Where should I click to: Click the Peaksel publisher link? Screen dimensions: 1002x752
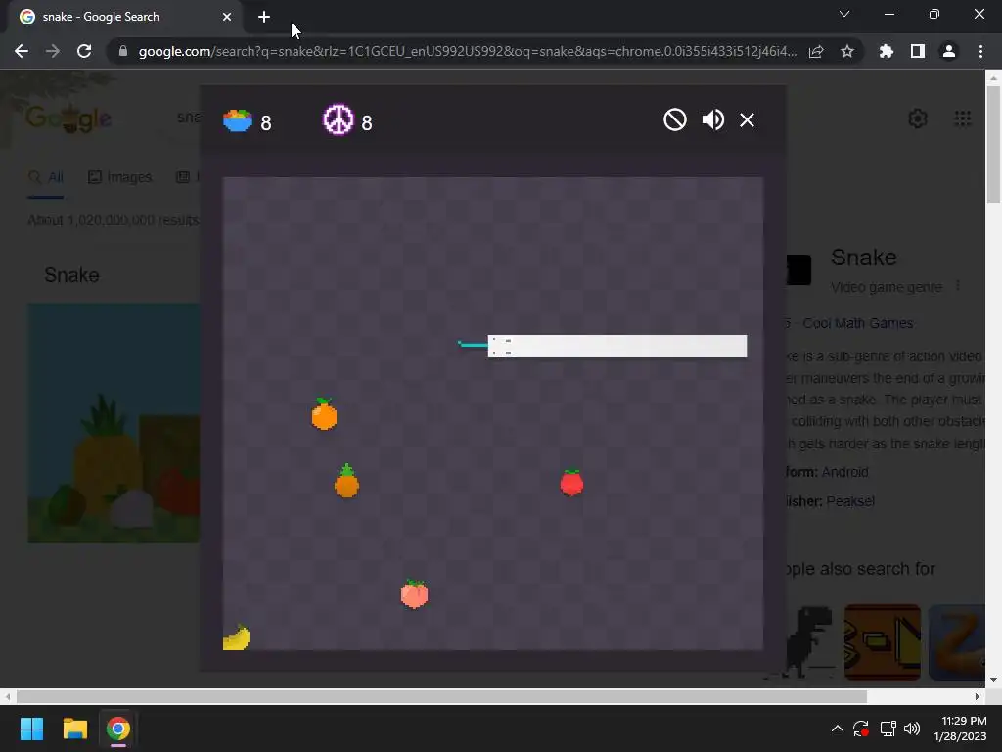tap(850, 501)
